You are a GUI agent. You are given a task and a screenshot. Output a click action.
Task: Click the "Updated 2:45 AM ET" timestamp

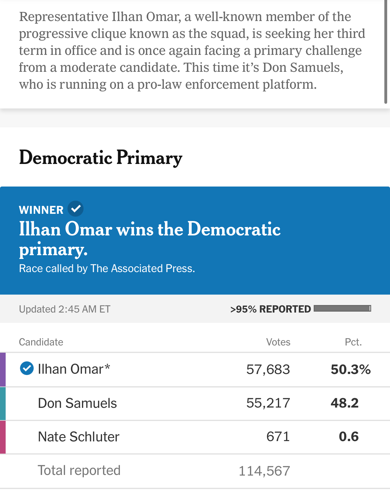tap(65, 309)
